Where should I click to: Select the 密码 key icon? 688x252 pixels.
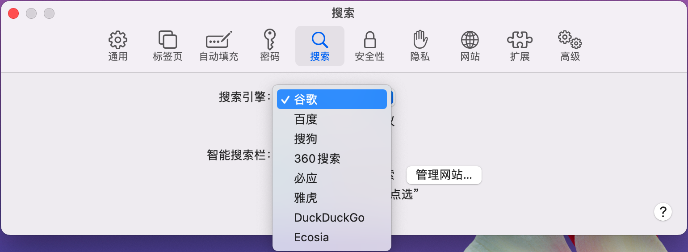point(269,40)
